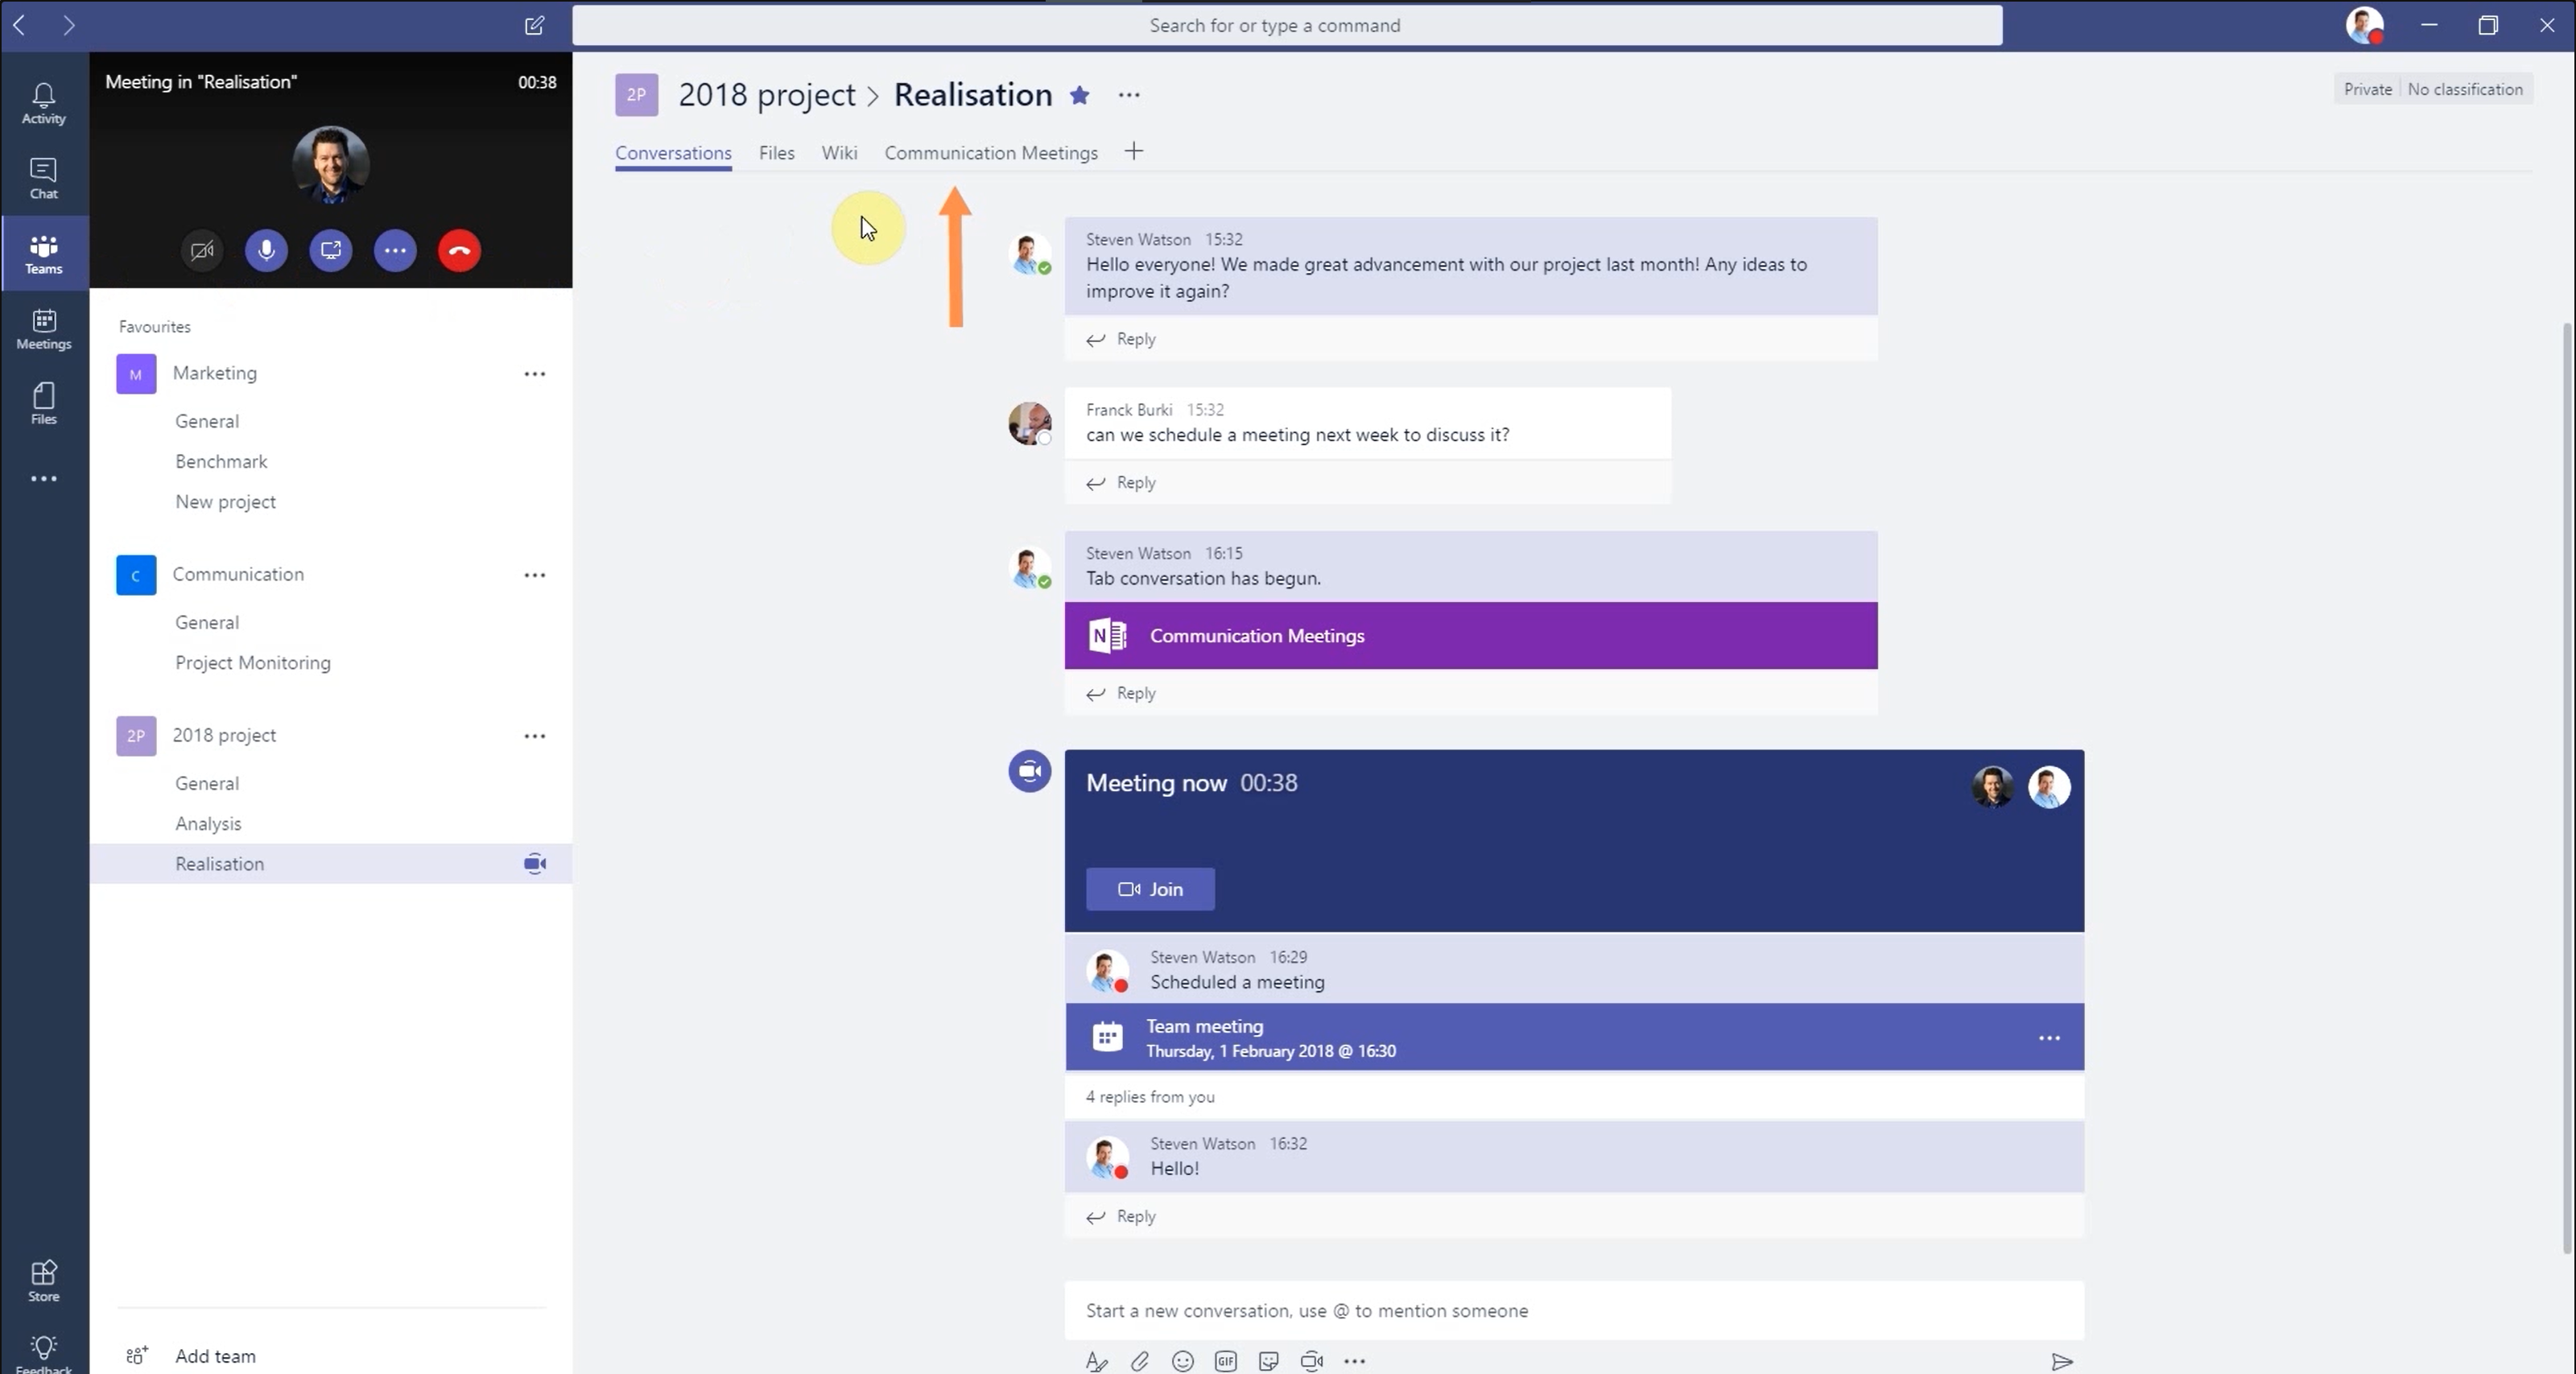
Task: Switch to the Conversations tab
Action: (x=673, y=153)
